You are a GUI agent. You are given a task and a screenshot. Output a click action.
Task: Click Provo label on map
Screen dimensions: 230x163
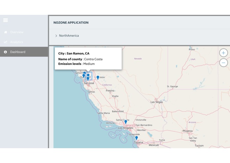192,49
